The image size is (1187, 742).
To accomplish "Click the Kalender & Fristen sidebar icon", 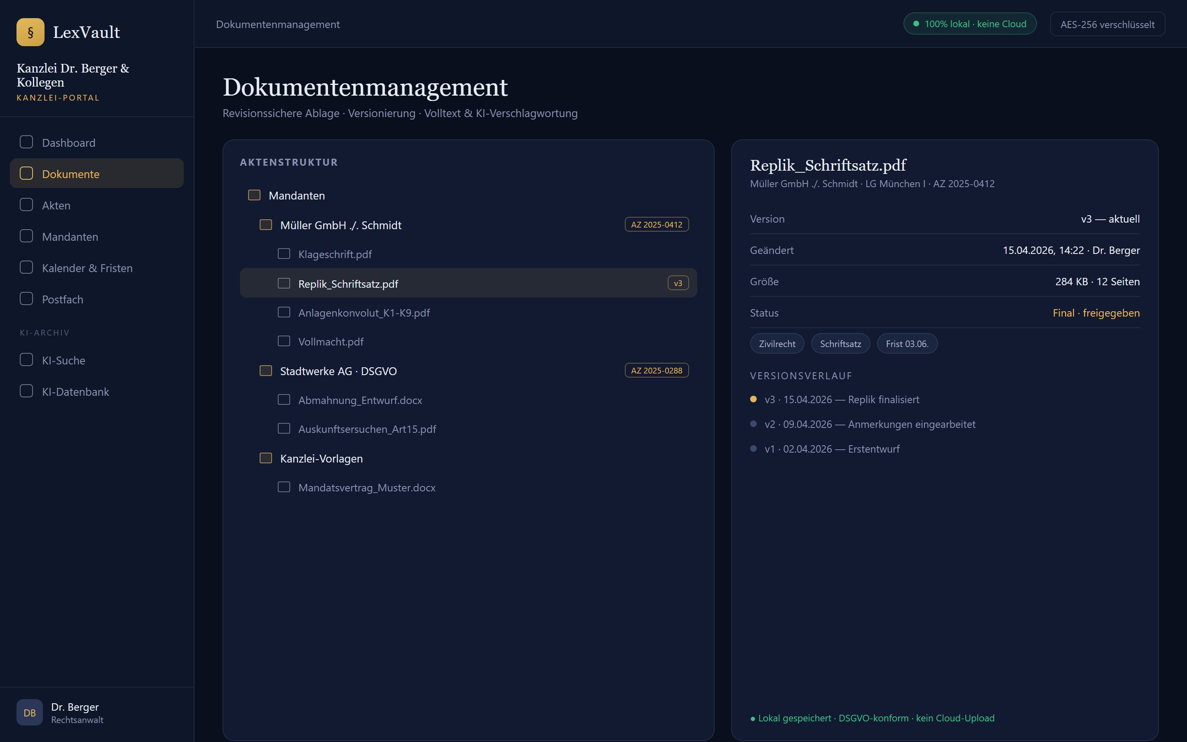I will (x=26, y=268).
